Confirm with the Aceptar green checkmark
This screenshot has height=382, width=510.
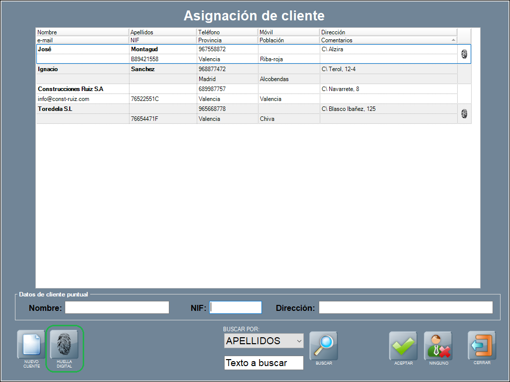tap(403, 346)
